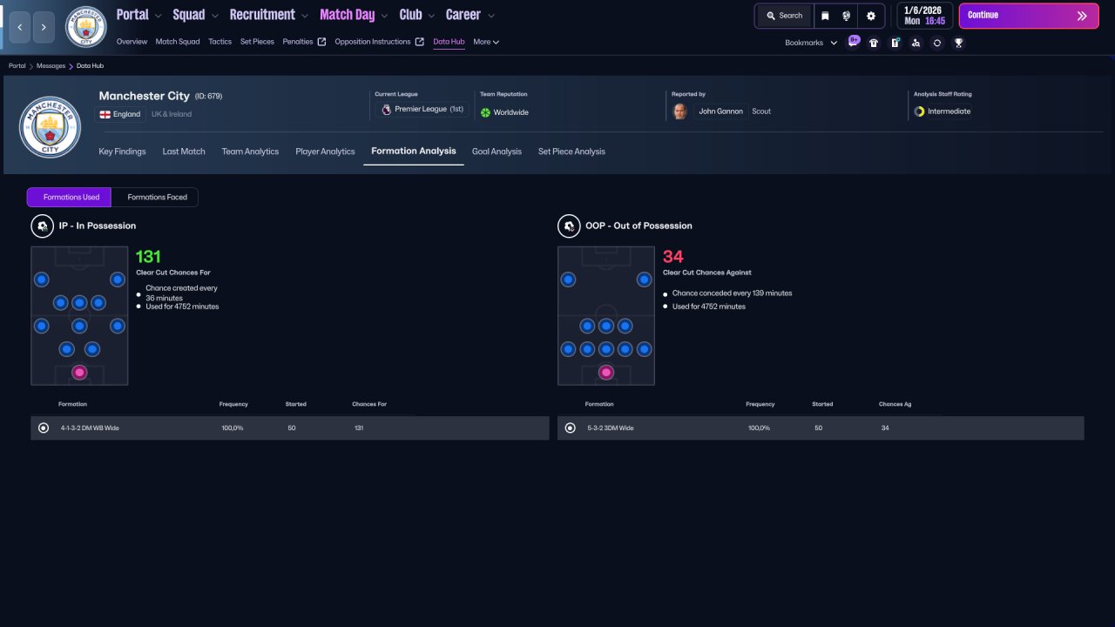The height and width of the screenshot is (627, 1115).
Task: Open the Goal Analysis tab
Action: click(497, 152)
